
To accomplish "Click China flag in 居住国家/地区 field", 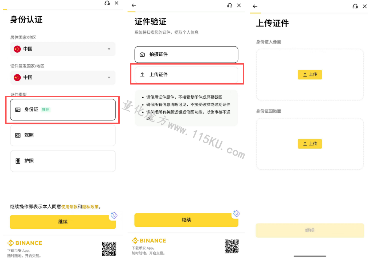I will click(x=17, y=49).
